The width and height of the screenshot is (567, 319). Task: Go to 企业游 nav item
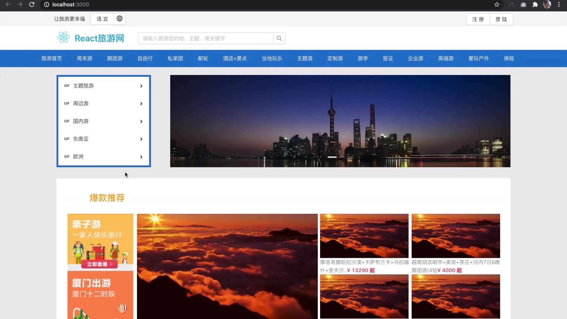tap(416, 58)
